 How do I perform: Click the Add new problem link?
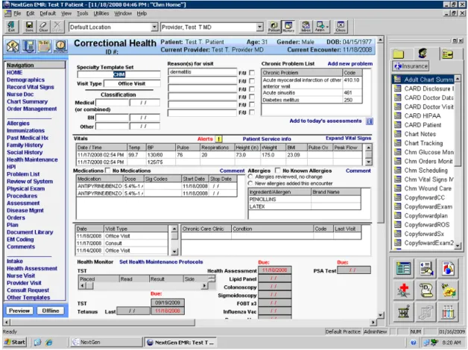[x=350, y=63]
